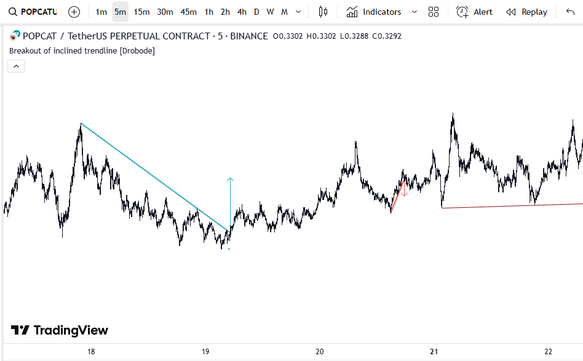583x361 pixels.
Task: Select the short red ascending trendline
Action: (x=397, y=197)
